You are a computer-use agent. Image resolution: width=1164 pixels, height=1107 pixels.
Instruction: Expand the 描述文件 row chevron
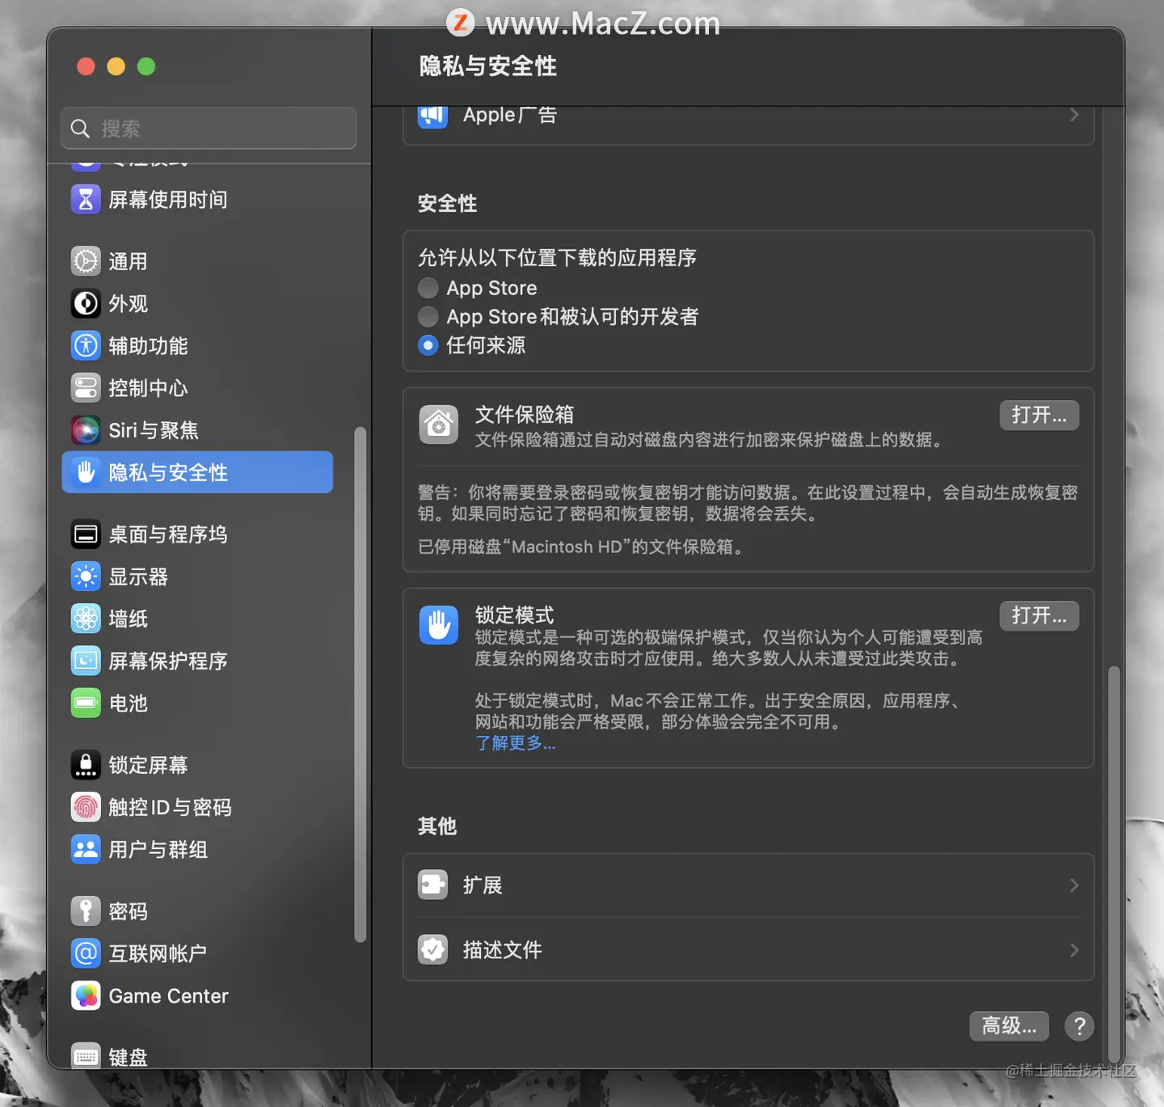coord(1074,949)
